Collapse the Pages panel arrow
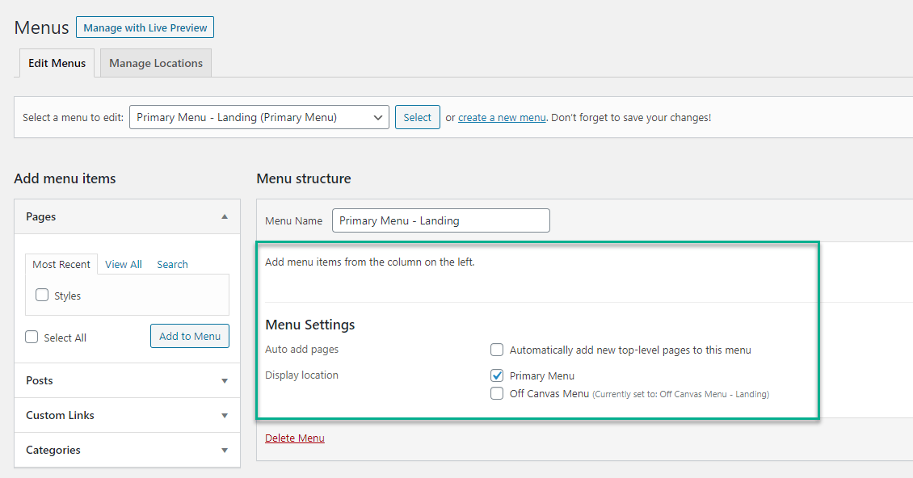 tap(225, 216)
